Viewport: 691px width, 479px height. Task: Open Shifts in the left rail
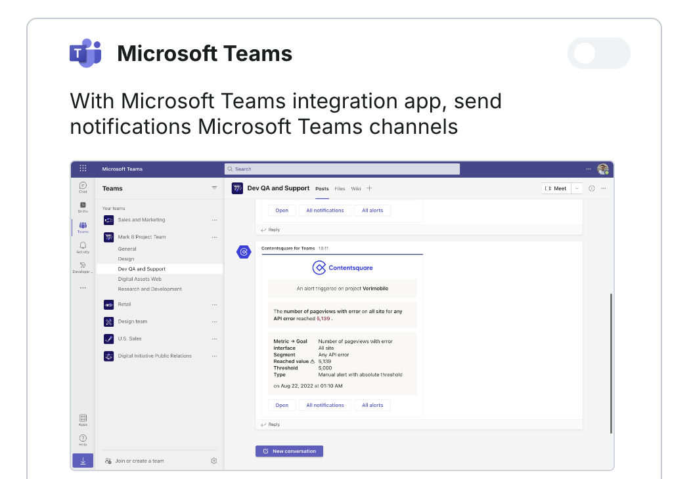[83, 207]
